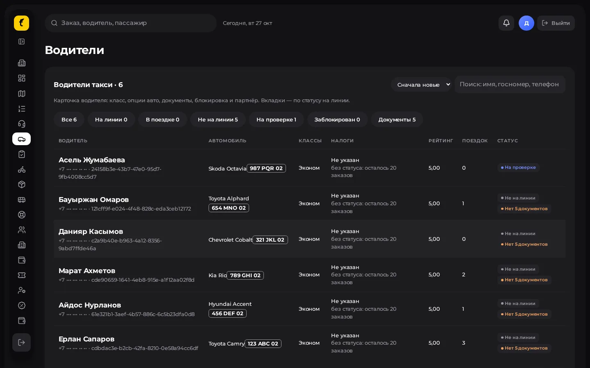Select the active car drivers icon
590x368 pixels.
pyautogui.click(x=22, y=139)
